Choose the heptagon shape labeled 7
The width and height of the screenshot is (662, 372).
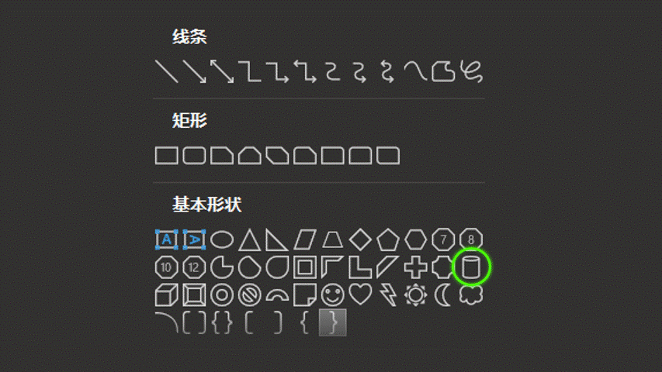pos(443,239)
